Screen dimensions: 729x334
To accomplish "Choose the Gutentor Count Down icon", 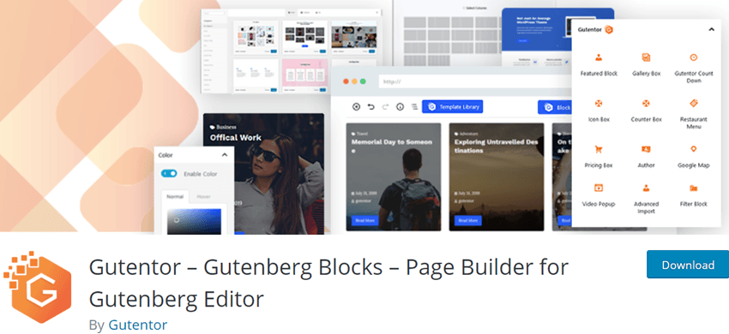I will click(693, 57).
